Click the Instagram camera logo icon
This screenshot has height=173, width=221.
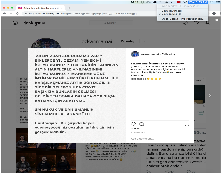click(15, 23)
